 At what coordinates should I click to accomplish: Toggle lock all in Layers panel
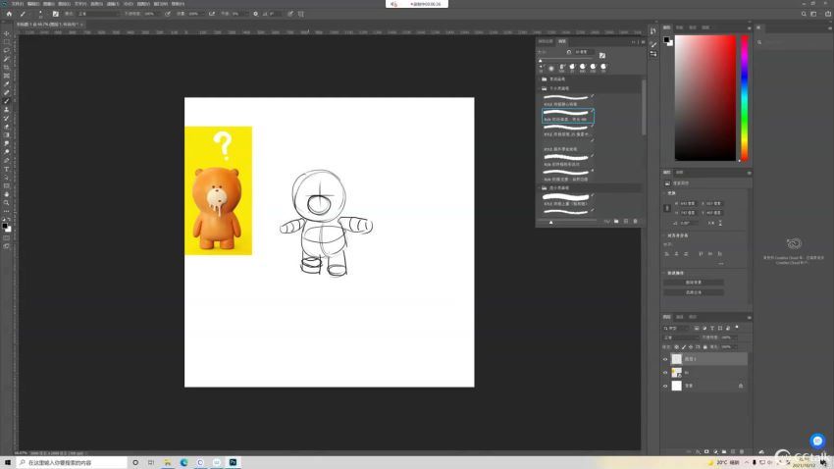coord(705,347)
